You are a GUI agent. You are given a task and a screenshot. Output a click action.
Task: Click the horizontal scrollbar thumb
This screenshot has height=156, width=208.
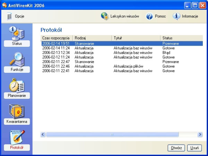coord(112,135)
